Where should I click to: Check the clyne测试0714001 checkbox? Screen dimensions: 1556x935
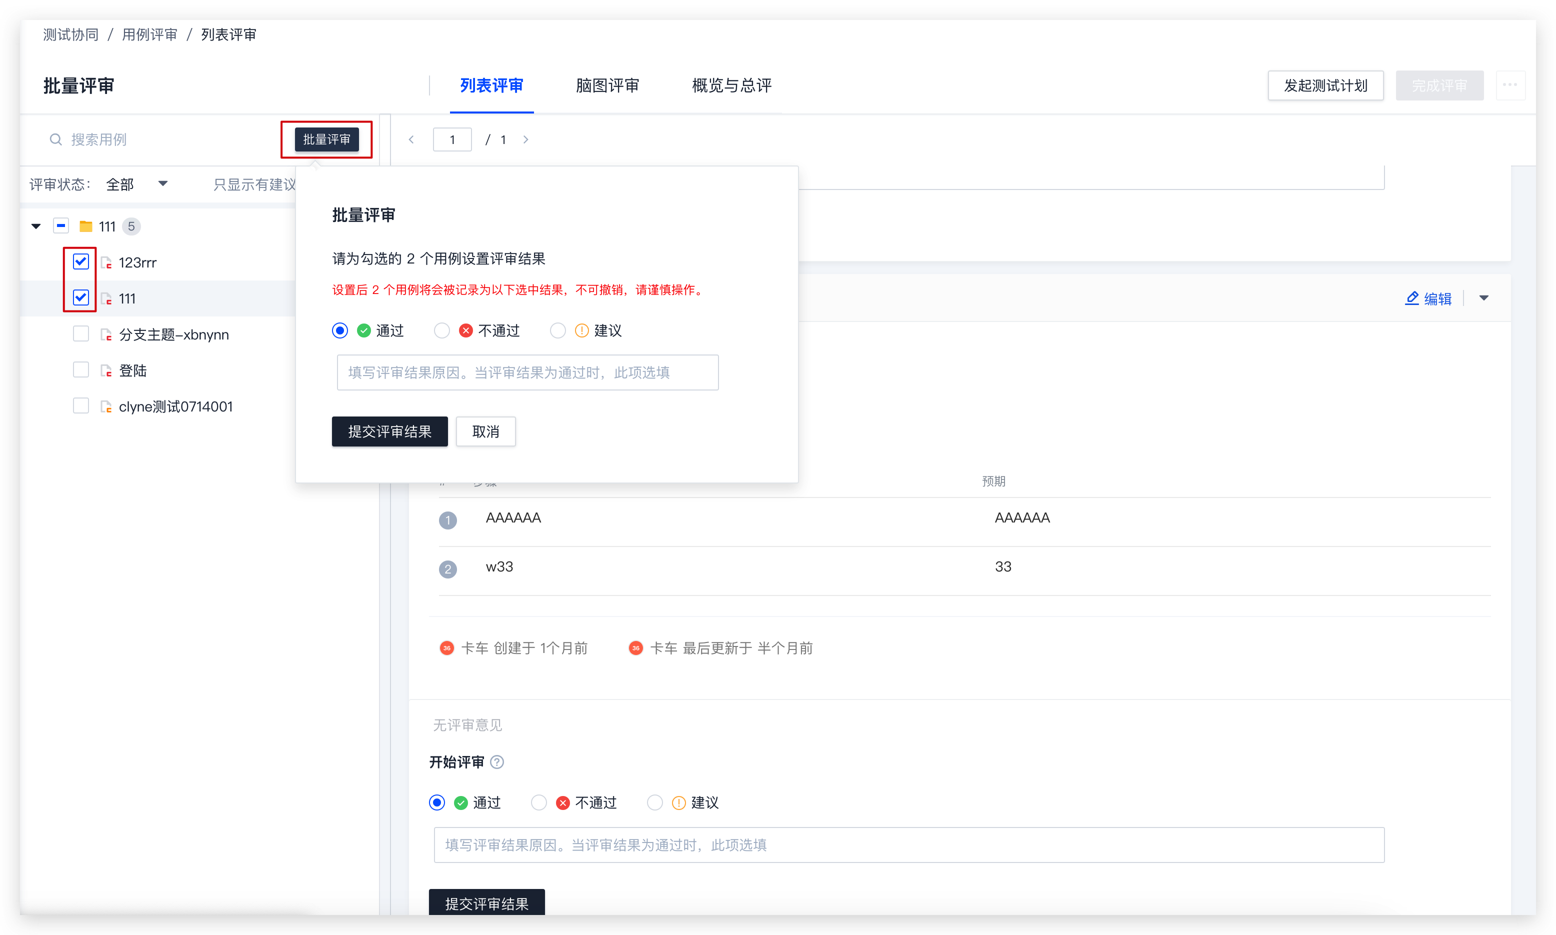(80, 405)
